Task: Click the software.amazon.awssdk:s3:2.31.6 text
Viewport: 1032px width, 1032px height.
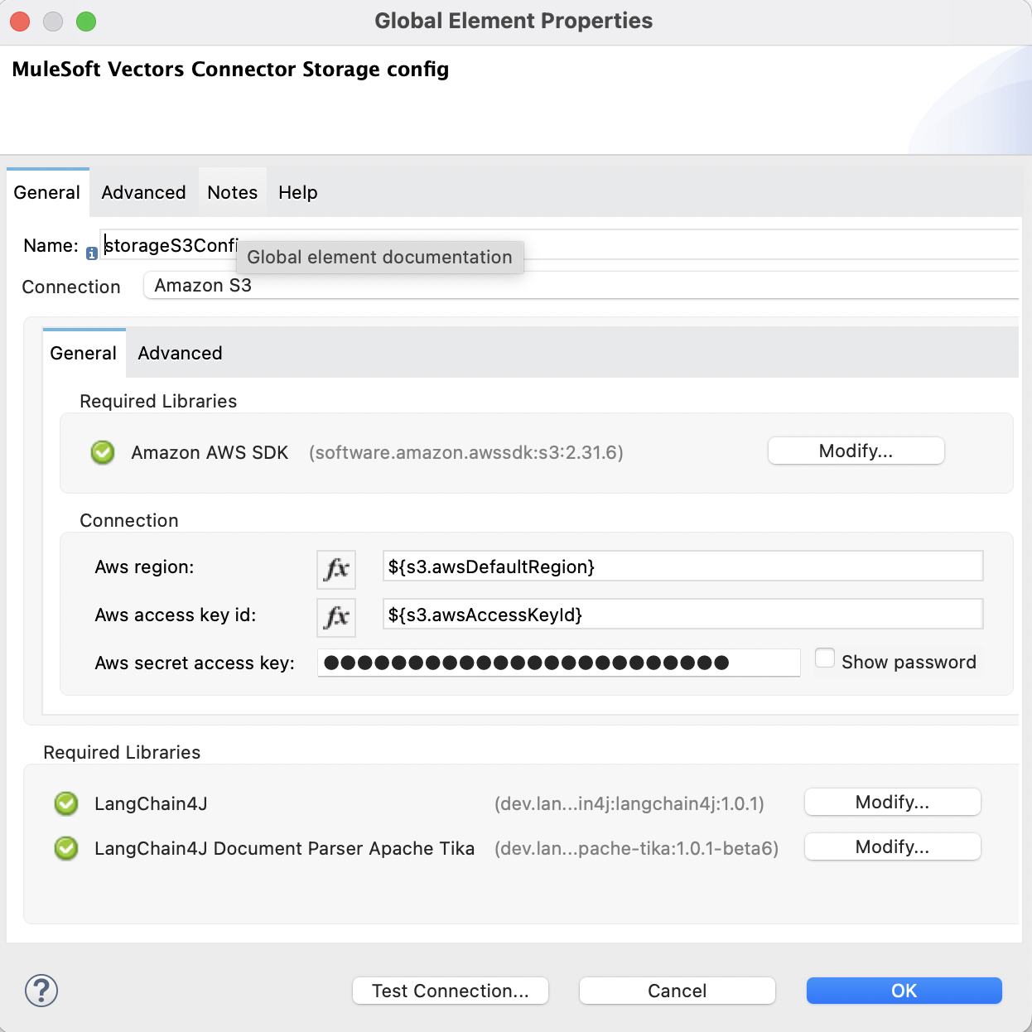Action: coord(466,452)
